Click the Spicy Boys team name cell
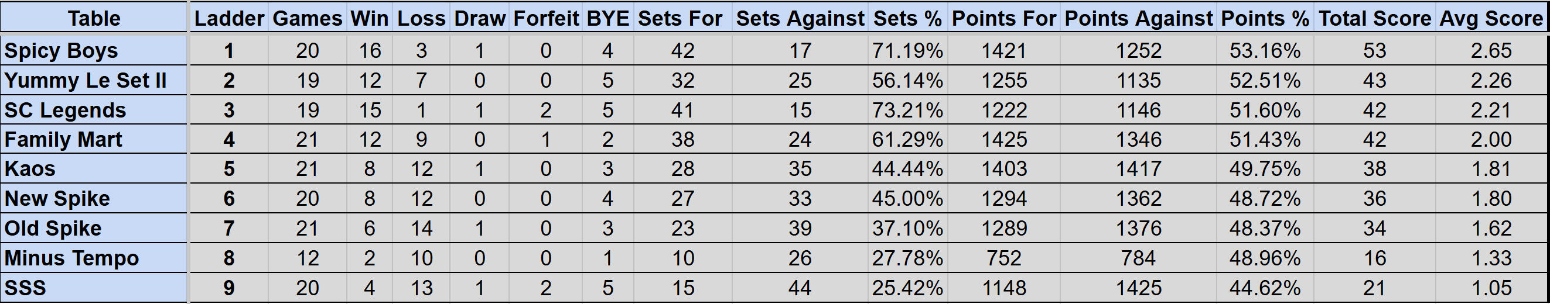Viewport: 1550px width, 304px height. pyautogui.click(x=93, y=50)
